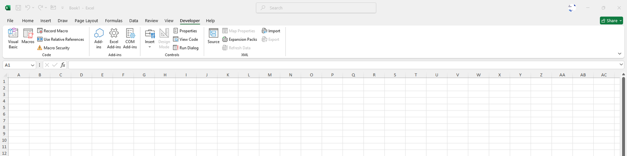Click into the formula bar
627x156 pixels.
point(343,65)
